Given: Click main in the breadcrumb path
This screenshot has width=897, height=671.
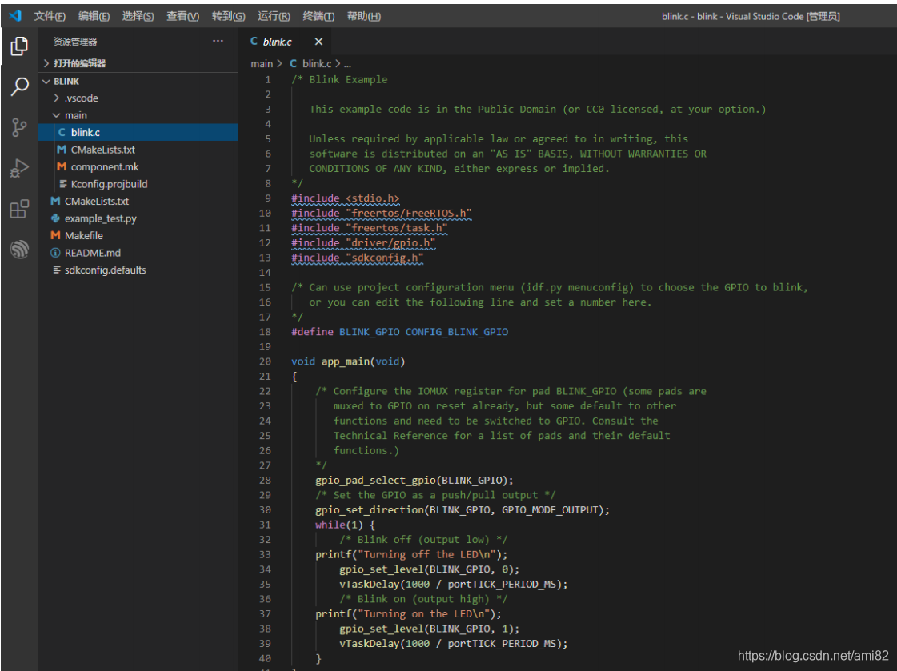Looking at the screenshot, I should click(262, 63).
